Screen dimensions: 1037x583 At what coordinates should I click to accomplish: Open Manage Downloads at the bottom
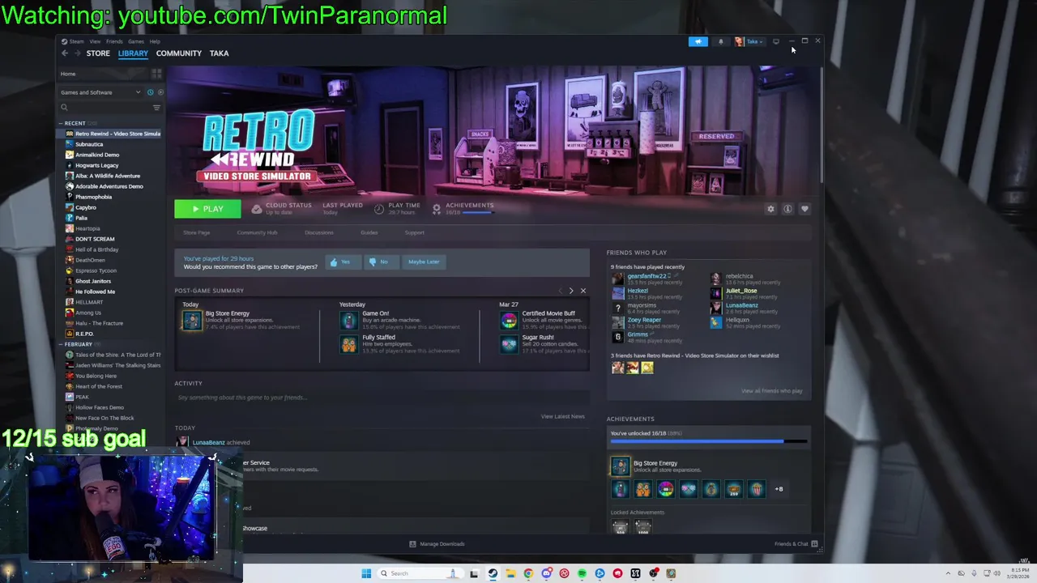[437, 544]
